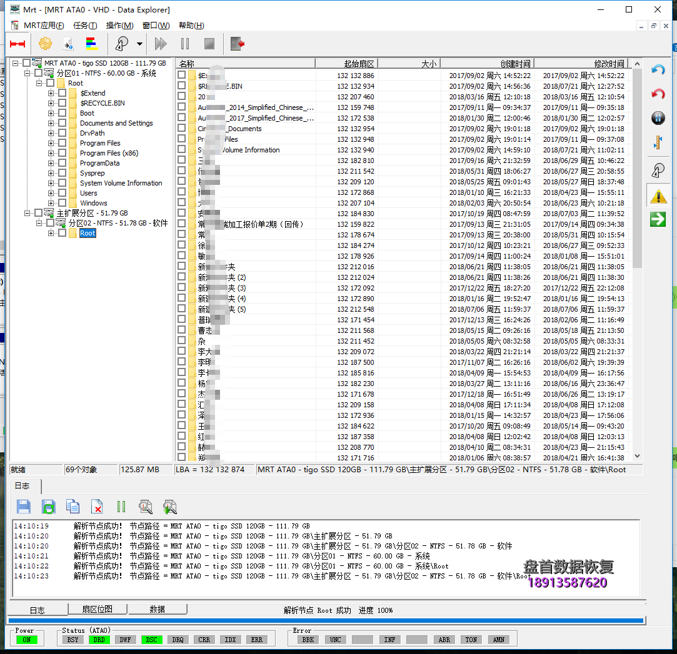
Task: Click the green right-arrow sidebar icon
Action: tap(658, 219)
